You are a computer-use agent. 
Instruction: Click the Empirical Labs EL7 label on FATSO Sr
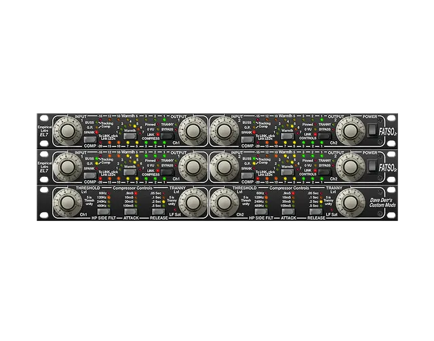click(45, 167)
